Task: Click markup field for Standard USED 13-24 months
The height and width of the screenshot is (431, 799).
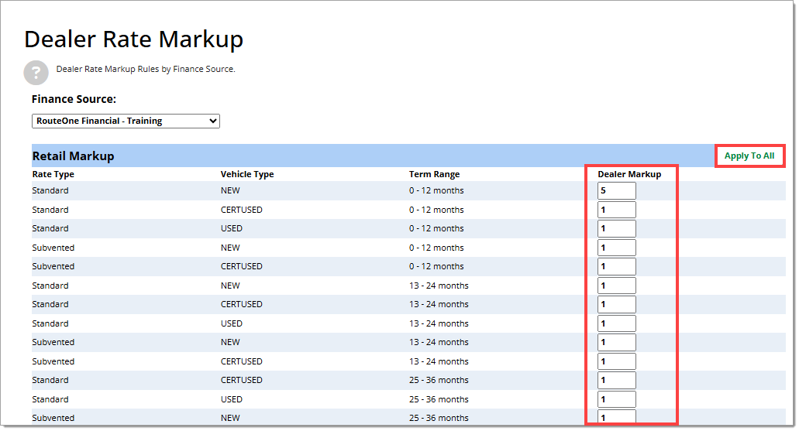Action: click(x=616, y=323)
